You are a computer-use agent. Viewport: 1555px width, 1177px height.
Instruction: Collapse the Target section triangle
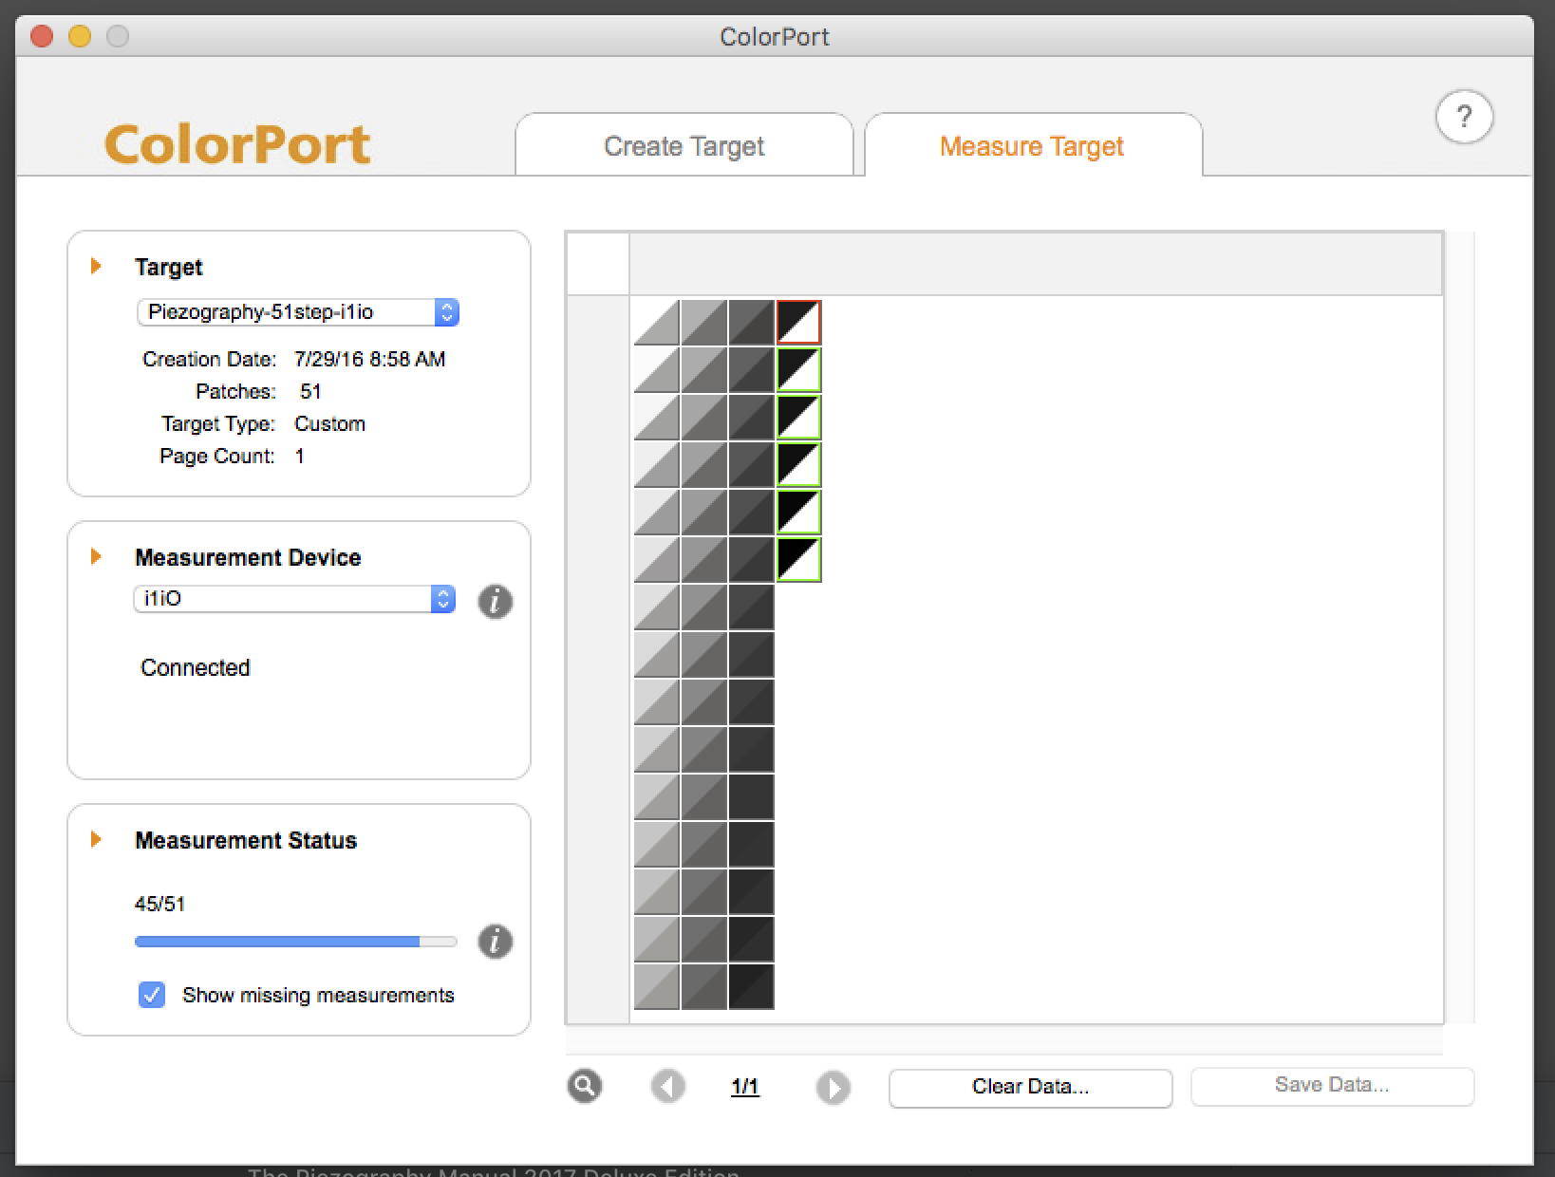coord(96,266)
